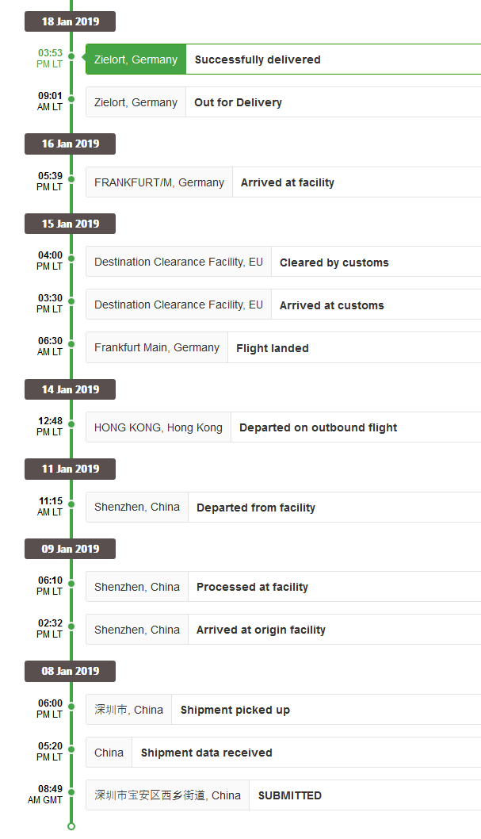Viewport: 481px width, 839px height.
Task: Select Arrived at origin facility event
Action: click(283, 630)
